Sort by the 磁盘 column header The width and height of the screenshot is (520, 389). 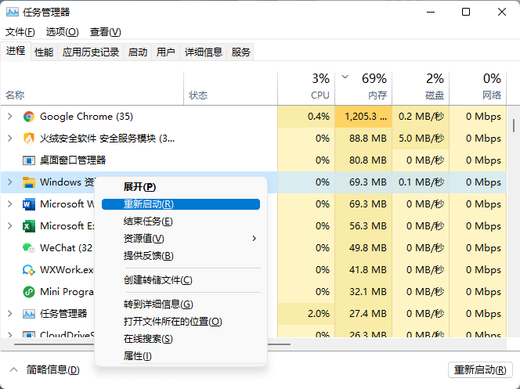[421, 88]
